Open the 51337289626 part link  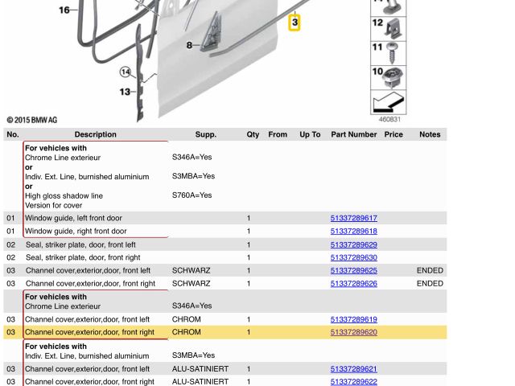pyautogui.click(x=353, y=284)
